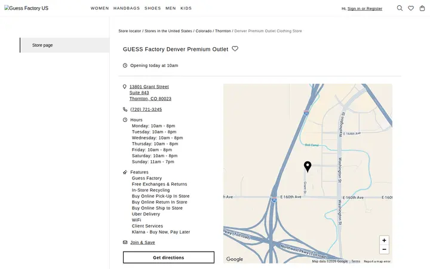Open the shopping bag icon
Viewport: 430px width, 269px height.
[x=422, y=8]
